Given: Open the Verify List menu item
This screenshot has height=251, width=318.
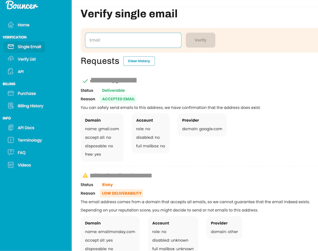Looking at the screenshot, I should point(26,59).
